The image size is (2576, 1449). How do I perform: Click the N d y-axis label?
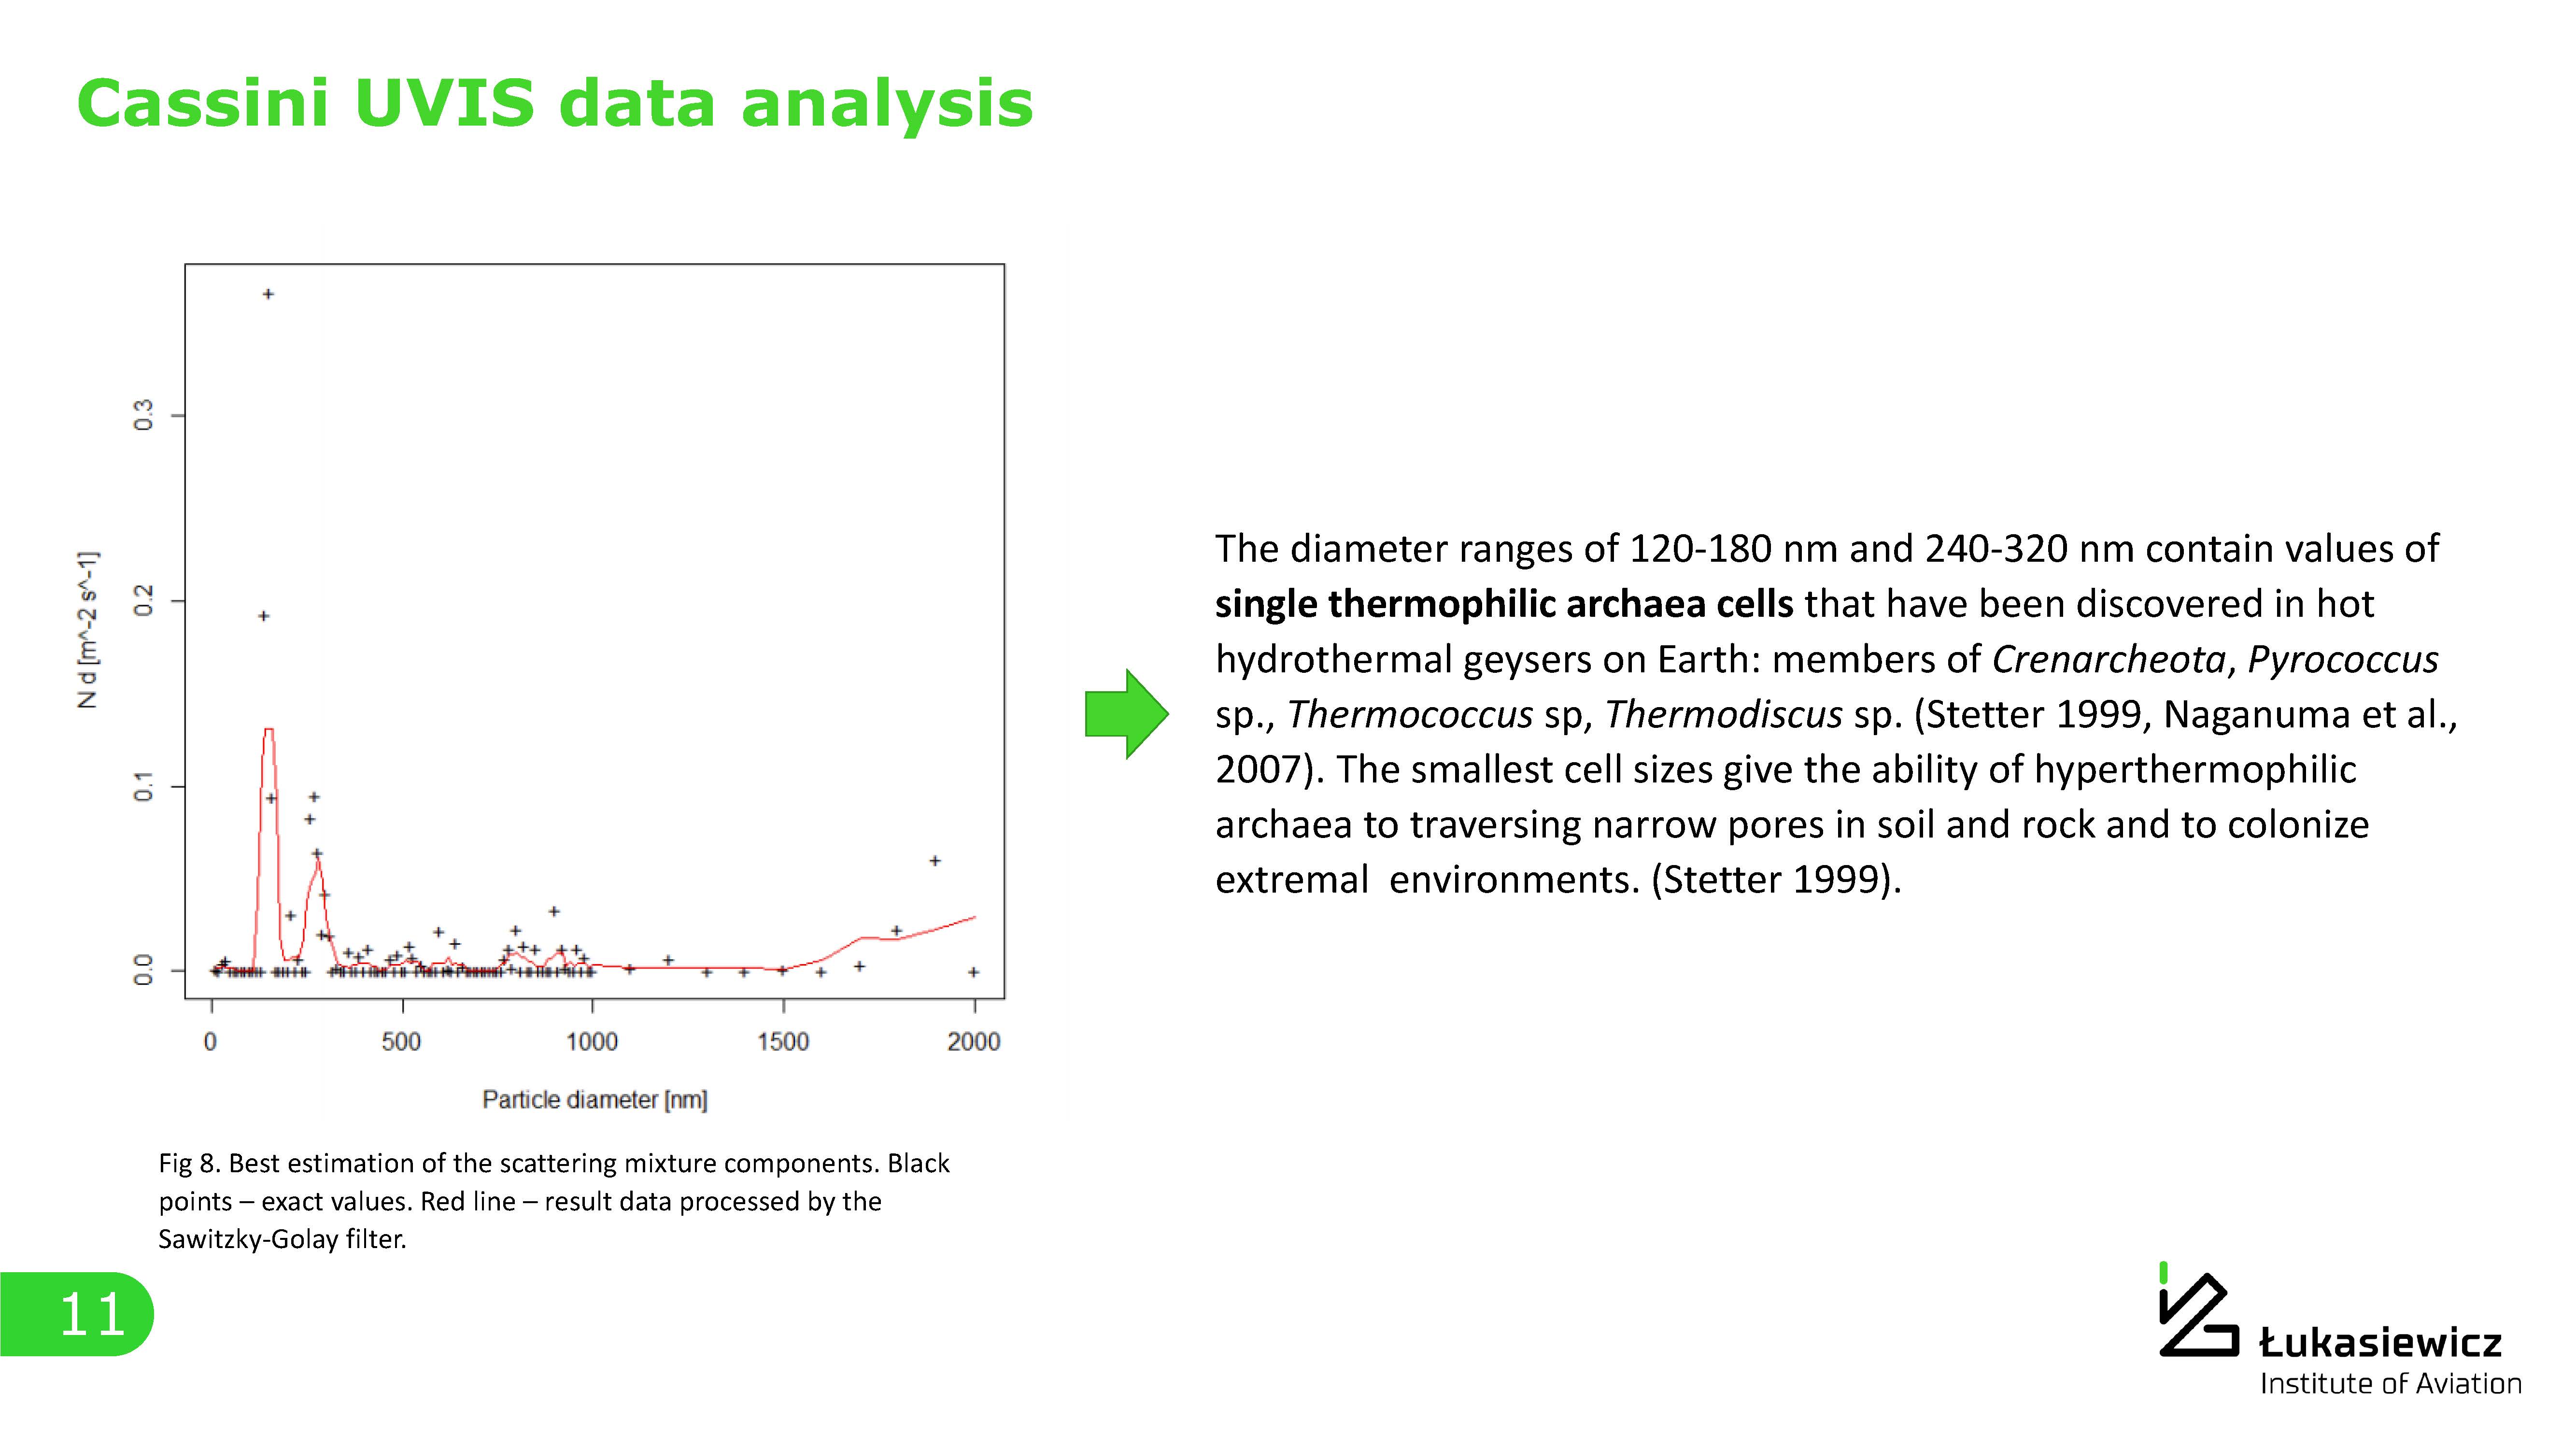pos(88,630)
